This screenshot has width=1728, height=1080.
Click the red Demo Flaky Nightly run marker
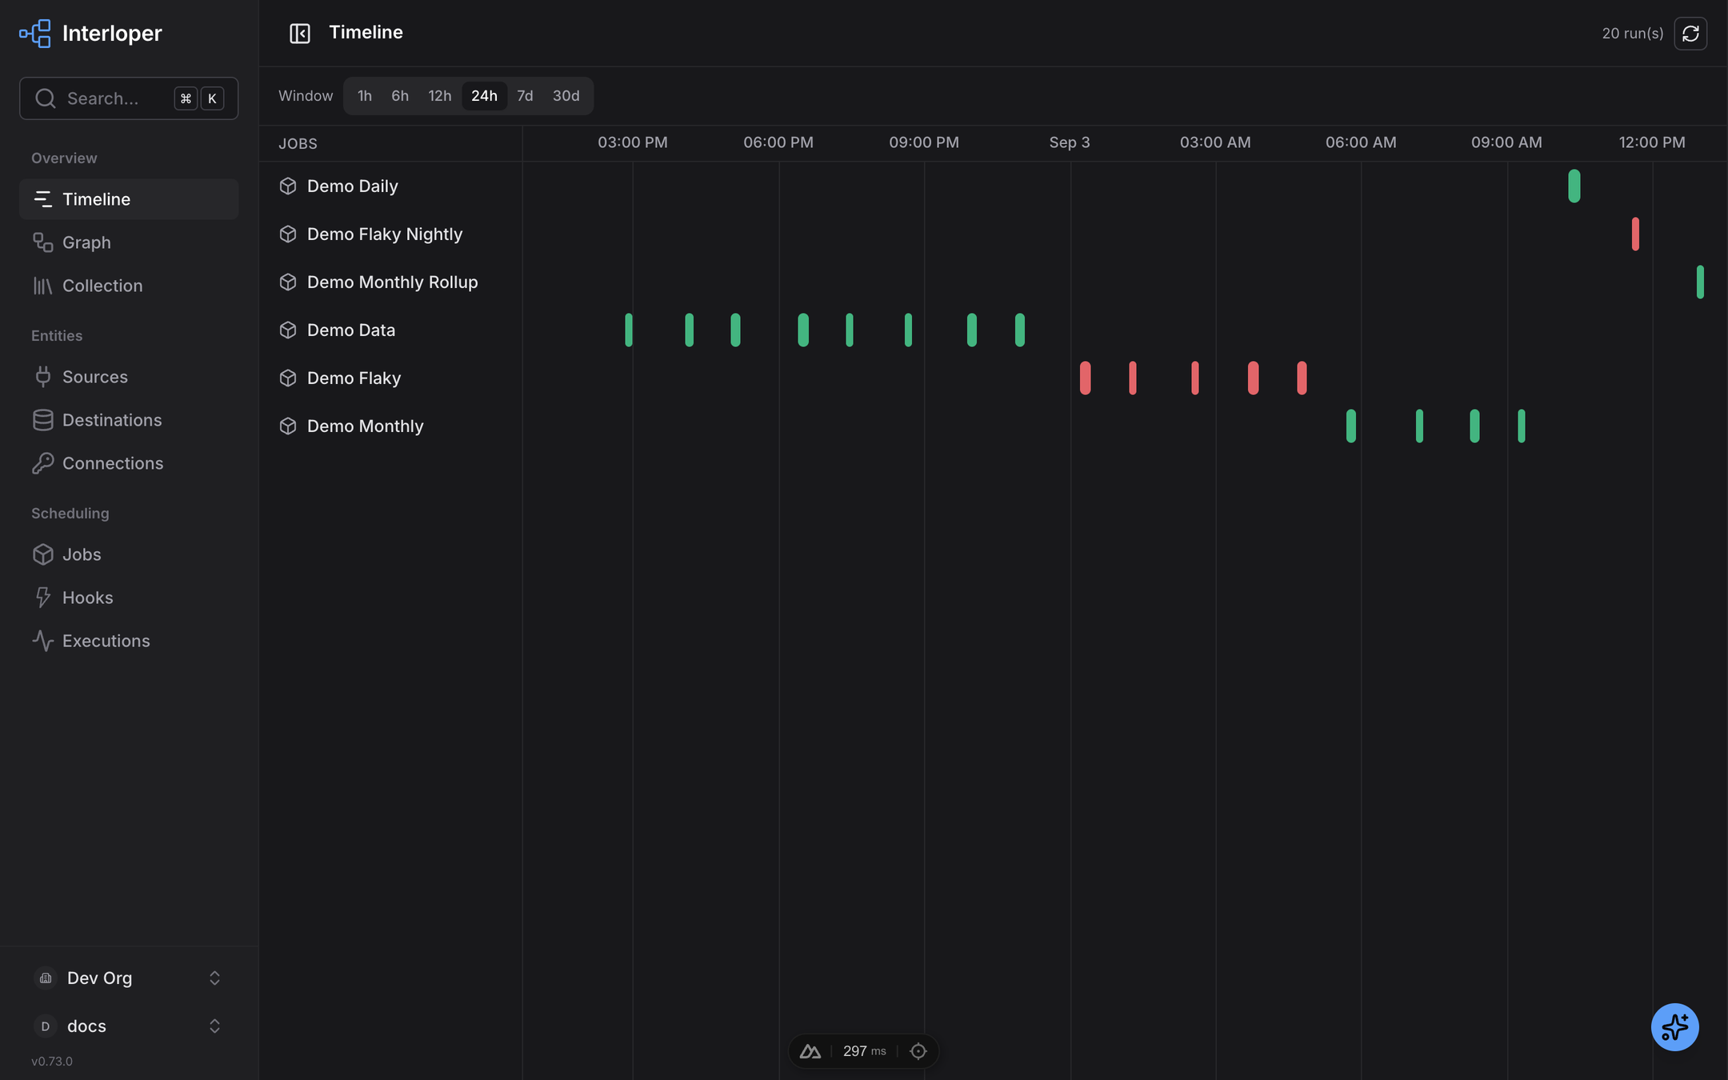click(x=1635, y=234)
